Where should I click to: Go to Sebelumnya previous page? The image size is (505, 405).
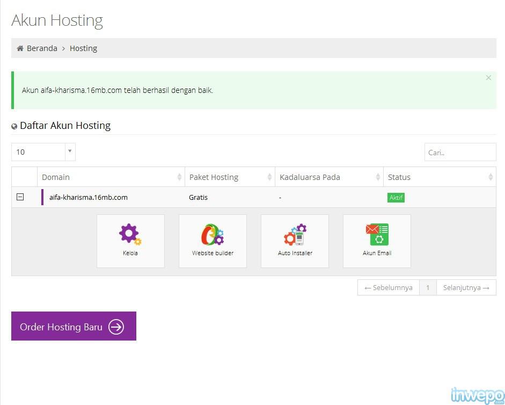point(388,287)
